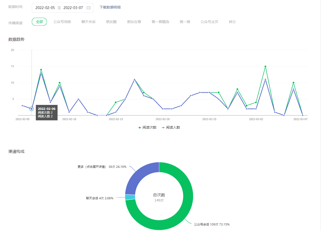The width and height of the screenshot is (321, 231).
Task: Click the 下载数据明细 link
Action: click(110, 7)
